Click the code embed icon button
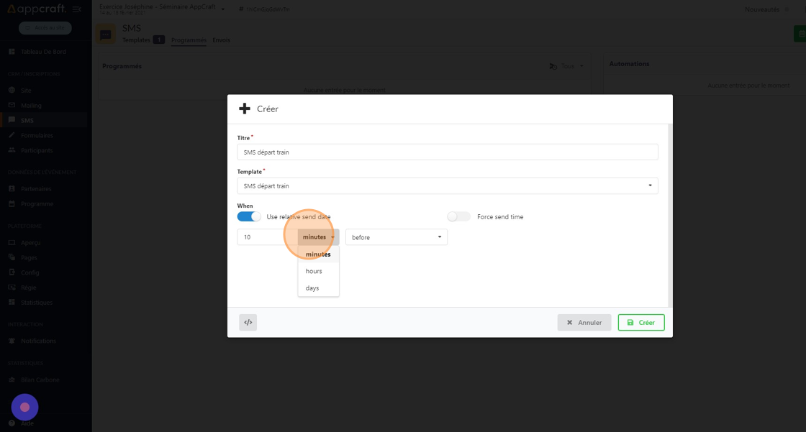 [248, 323]
